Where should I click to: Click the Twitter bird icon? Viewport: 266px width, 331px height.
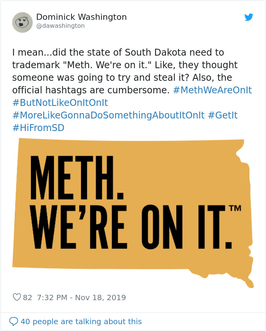(x=249, y=17)
